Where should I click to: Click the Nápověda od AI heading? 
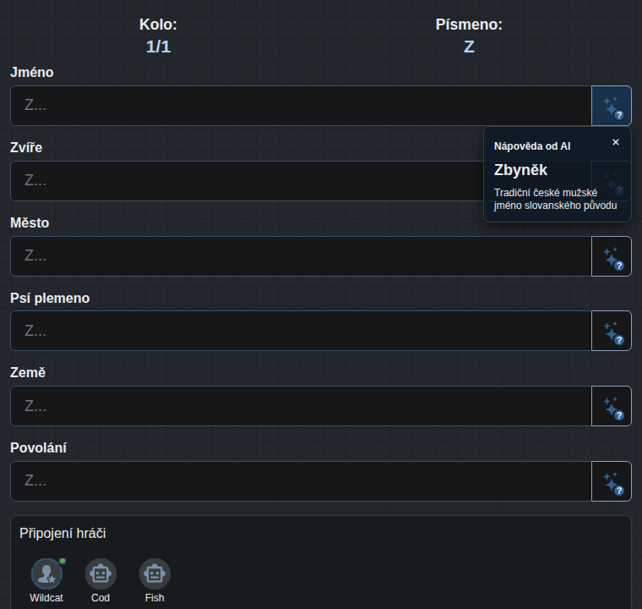coord(532,146)
